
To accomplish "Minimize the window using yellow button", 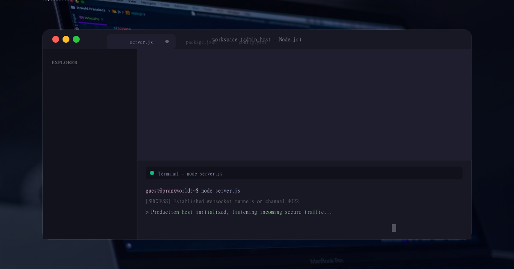I will coord(66,39).
